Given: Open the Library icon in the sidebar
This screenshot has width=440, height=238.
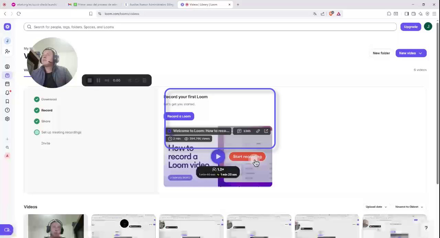Looking at the screenshot, I should click(x=7, y=75).
